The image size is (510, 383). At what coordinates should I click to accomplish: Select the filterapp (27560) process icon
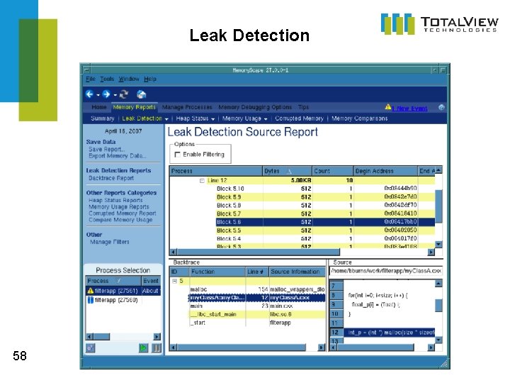coord(91,300)
